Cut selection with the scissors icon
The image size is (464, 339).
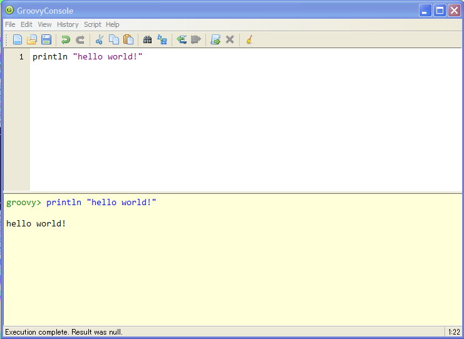click(100, 39)
